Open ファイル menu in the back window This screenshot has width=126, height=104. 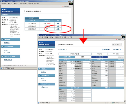[4, 3]
